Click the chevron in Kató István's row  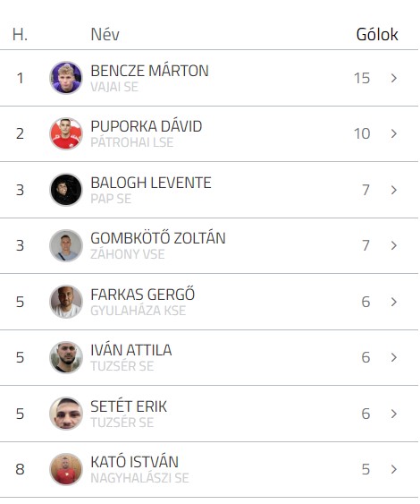pos(394,469)
